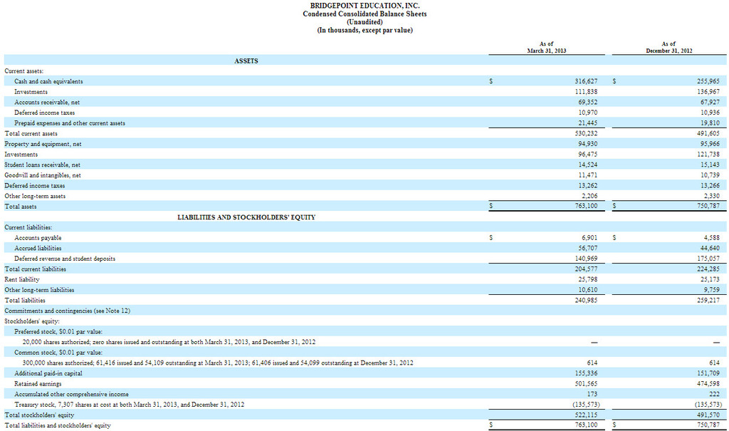Select current investments value 111,838
The width and height of the screenshot is (729, 431).
(587, 92)
